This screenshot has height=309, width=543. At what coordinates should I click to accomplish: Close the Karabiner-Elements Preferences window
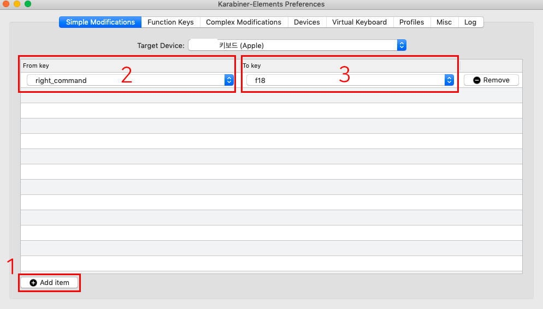pyautogui.click(x=6, y=4)
